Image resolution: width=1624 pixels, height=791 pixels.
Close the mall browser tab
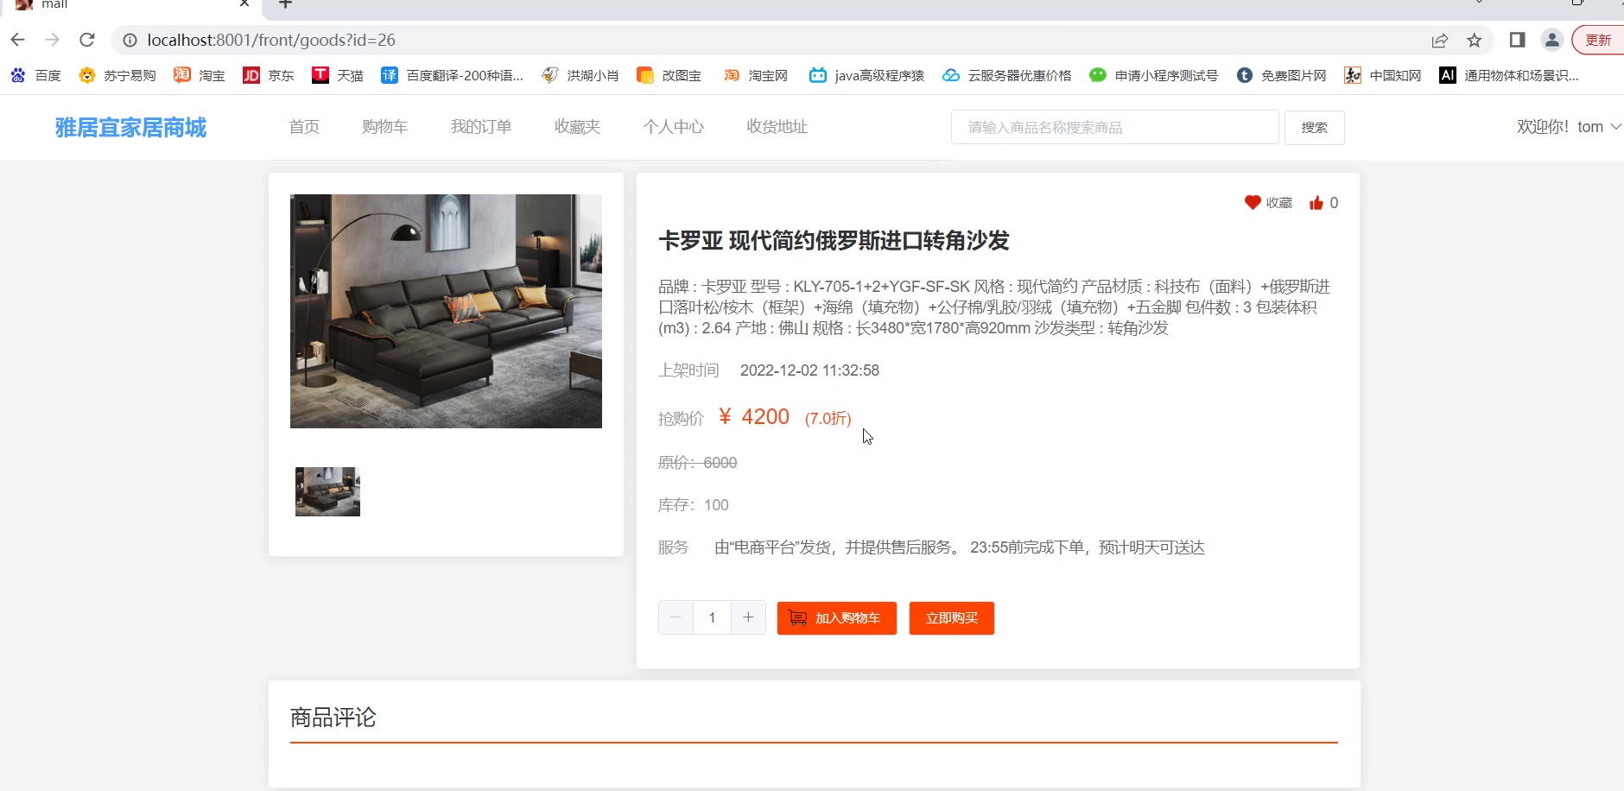(x=244, y=3)
